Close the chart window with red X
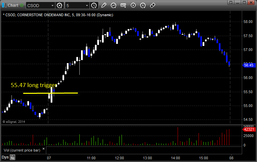257x162 pixels. (x=251, y=2)
